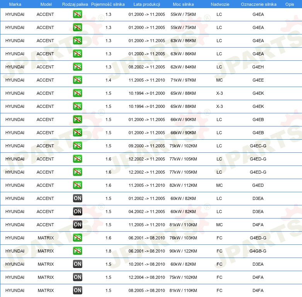Select the engine code cell G4EC-G
This screenshot has width=302, height=297.
pos(258,146)
